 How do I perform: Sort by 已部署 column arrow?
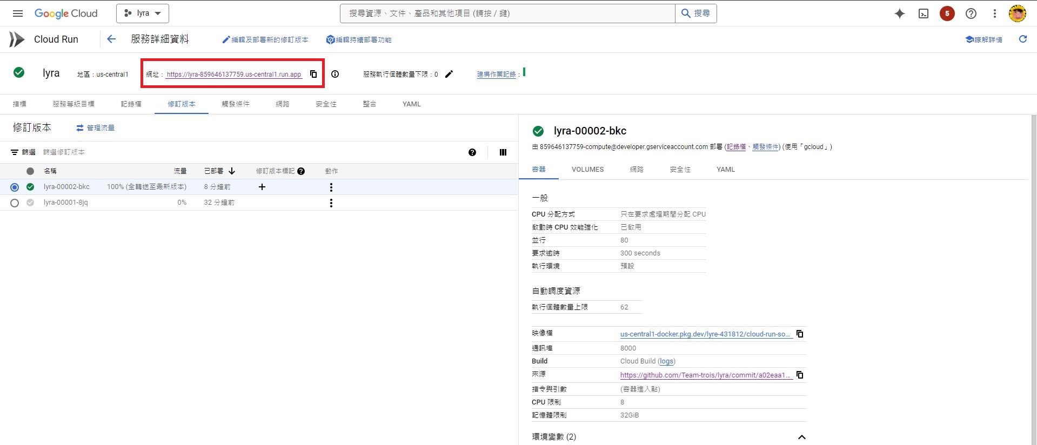[232, 171]
